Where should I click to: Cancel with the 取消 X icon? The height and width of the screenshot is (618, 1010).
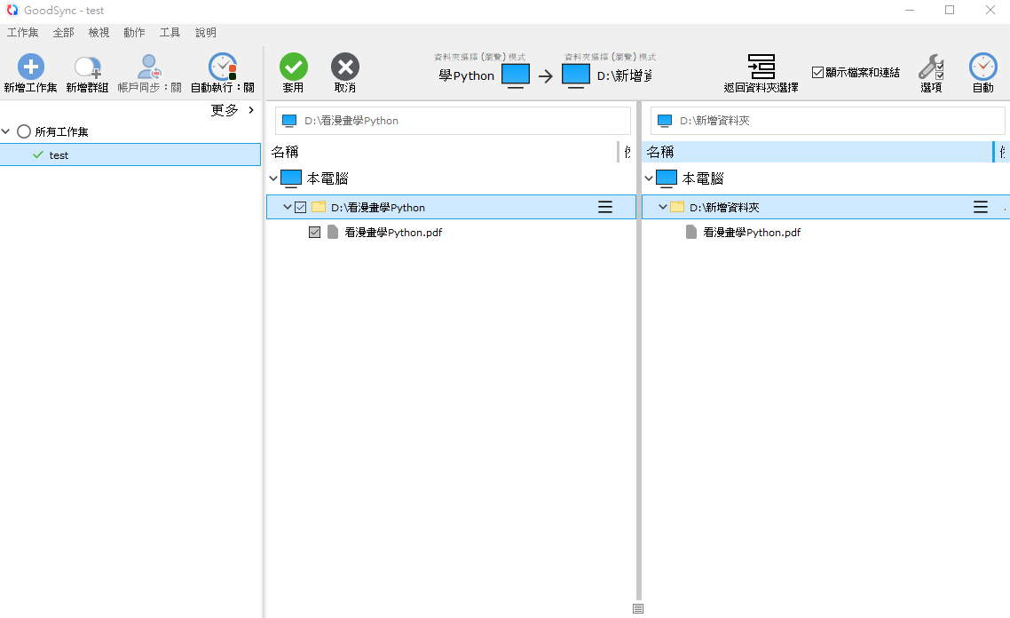coord(345,67)
